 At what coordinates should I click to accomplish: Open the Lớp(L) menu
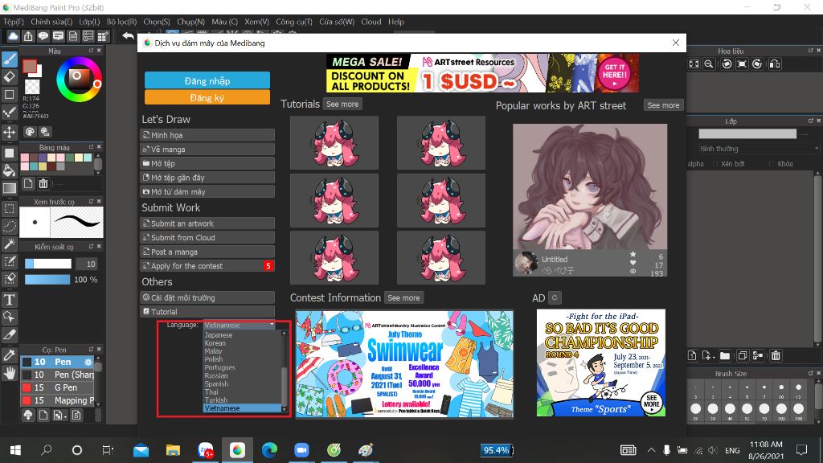tap(89, 22)
